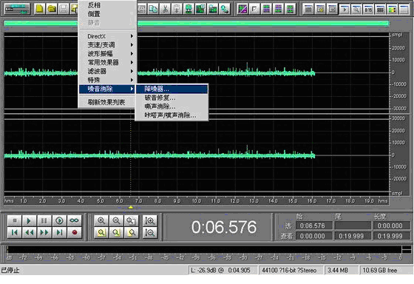Image resolution: width=414 pixels, height=284 pixels.
Task: Zoom in vertically with plus icon
Action: point(149,220)
